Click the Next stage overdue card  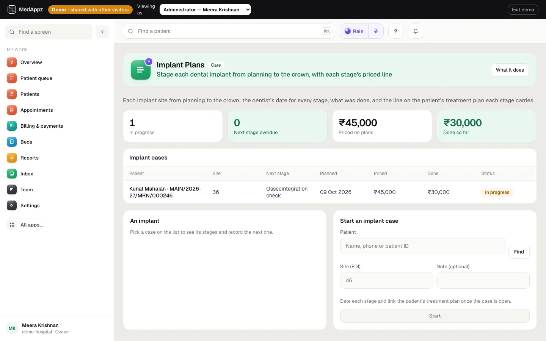[x=278, y=126]
